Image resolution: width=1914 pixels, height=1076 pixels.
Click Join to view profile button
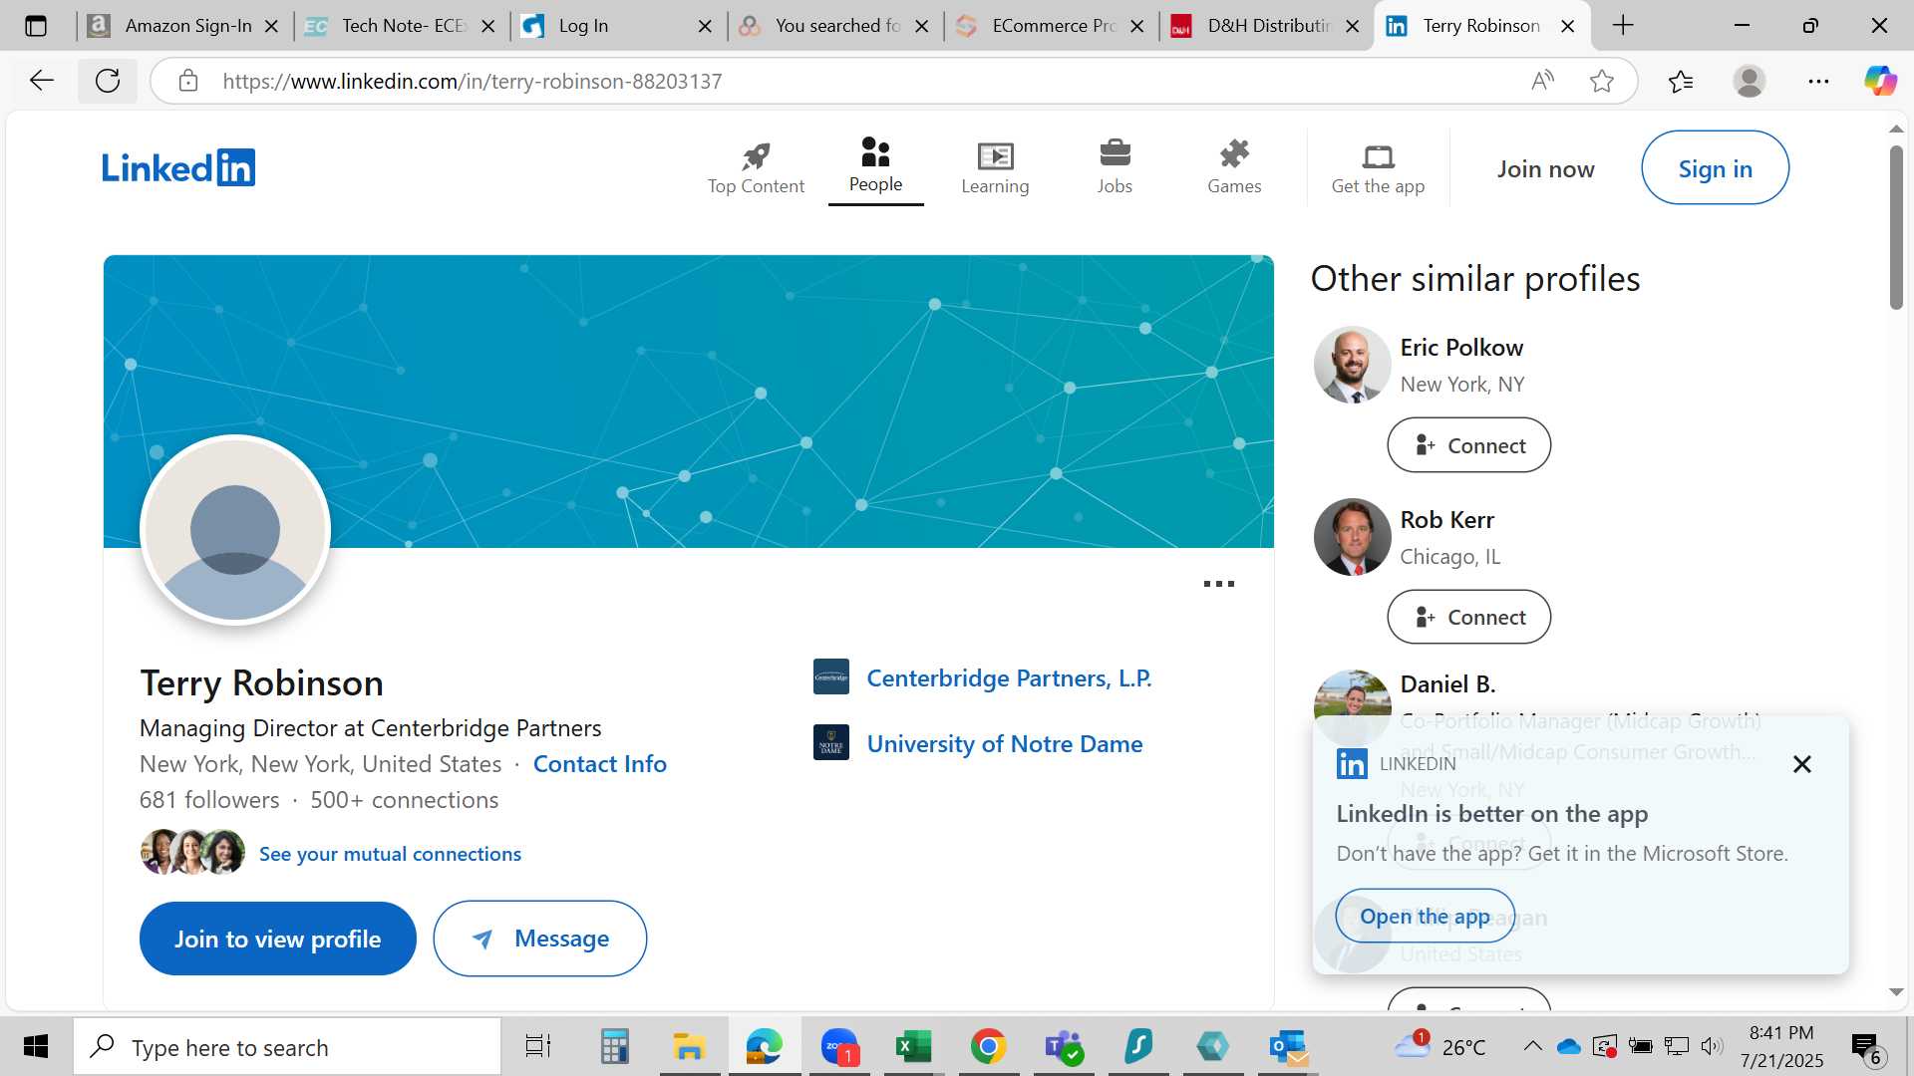pyautogui.click(x=278, y=939)
